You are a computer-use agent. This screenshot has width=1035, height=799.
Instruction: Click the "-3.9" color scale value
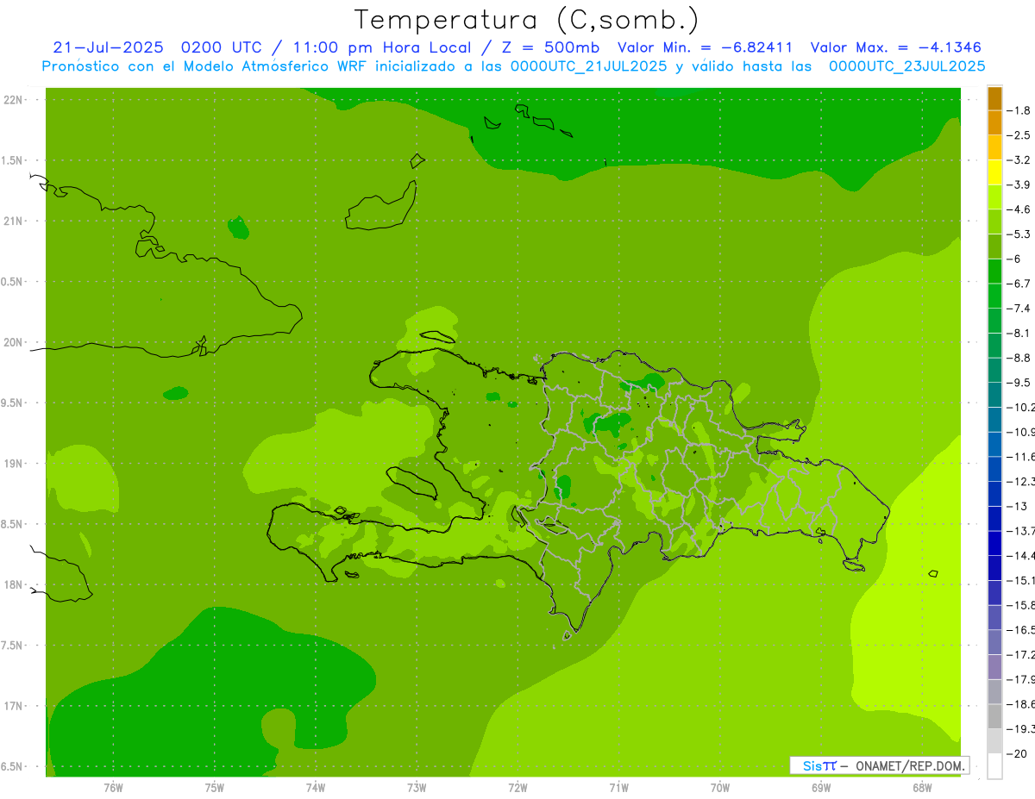click(x=1019, y=184)
